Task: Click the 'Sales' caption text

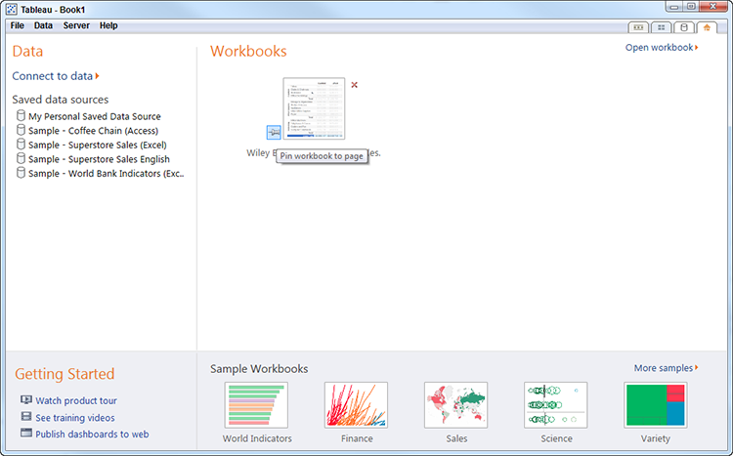Action: point(456,438)
